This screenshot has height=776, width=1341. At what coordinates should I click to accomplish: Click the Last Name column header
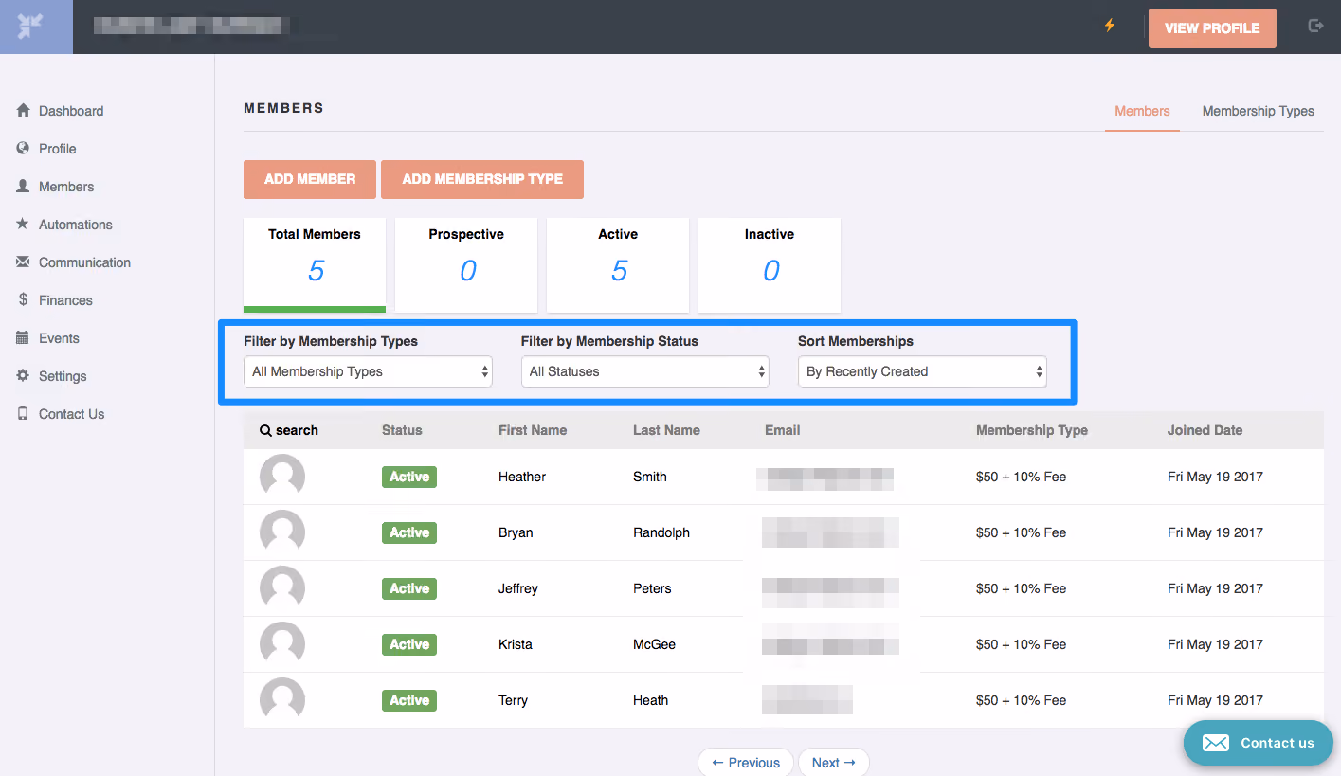pos(666,430)
